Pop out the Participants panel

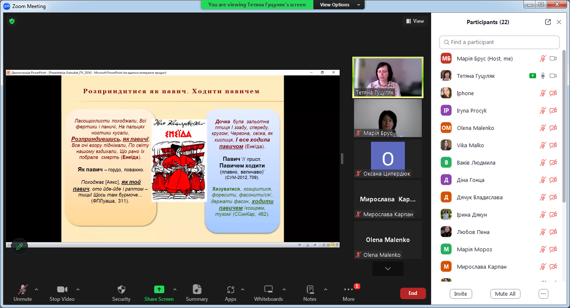click(548, 22)
